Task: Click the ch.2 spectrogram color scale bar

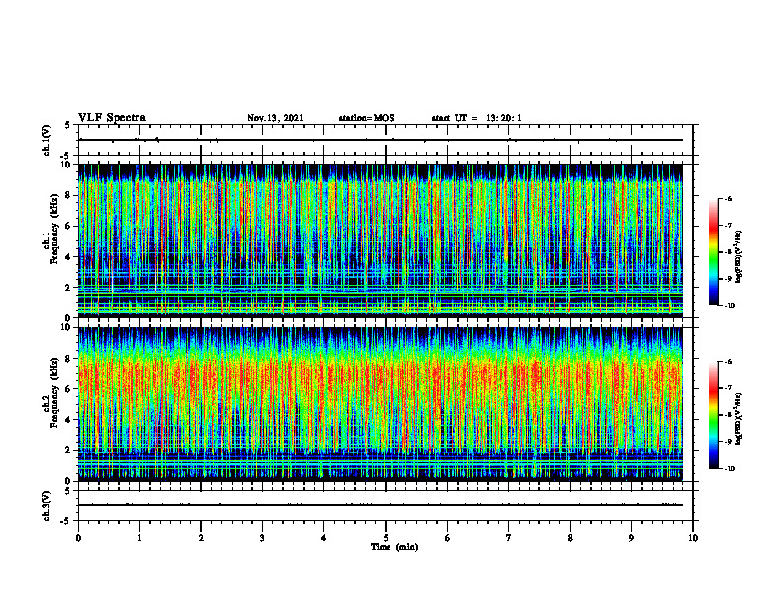Action: tap(714, 415)
